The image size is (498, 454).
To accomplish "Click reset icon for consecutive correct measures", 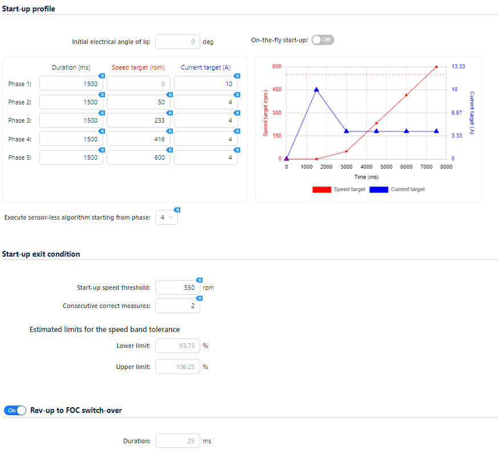I will 199,298.
